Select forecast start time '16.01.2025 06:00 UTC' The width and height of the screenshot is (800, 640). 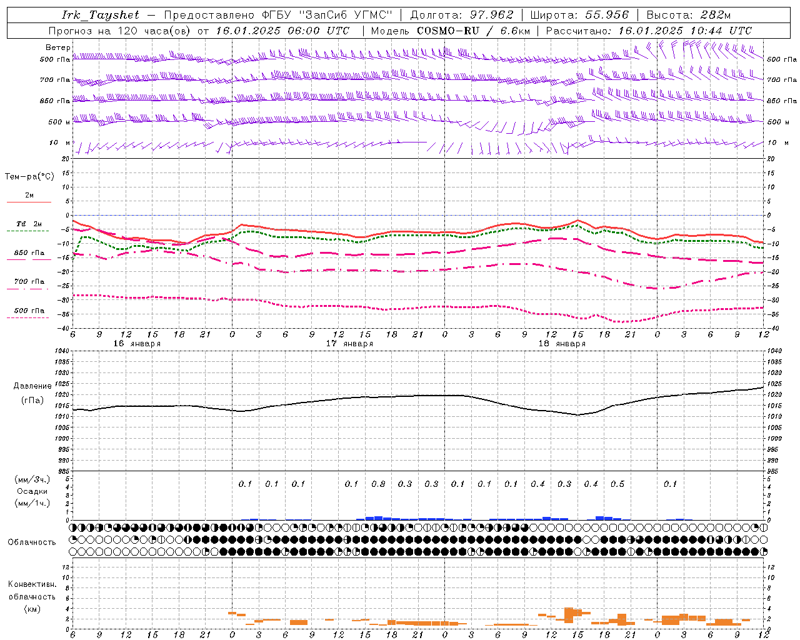tap(282, 31)
